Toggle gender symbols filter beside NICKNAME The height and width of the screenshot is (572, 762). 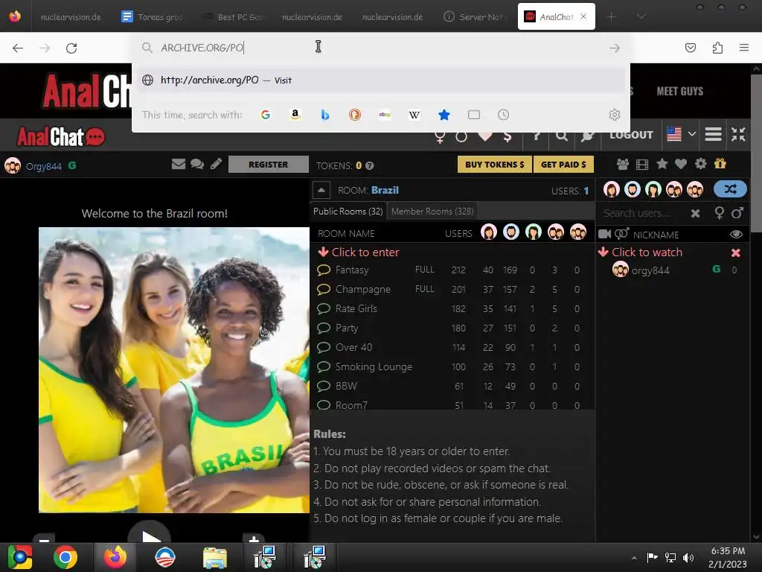(621, 233)
